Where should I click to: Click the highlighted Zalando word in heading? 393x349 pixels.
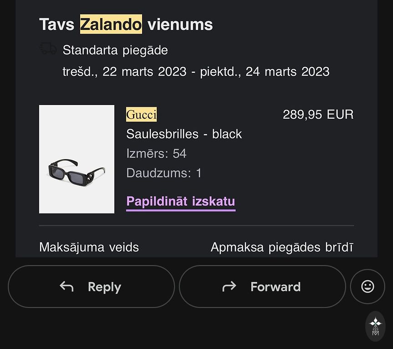[x=111, y=24]
